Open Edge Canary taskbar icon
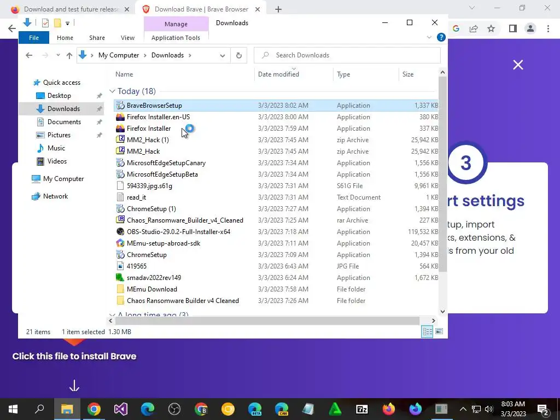560x420 pixels. pyautogui.click(x=282, y=409)
